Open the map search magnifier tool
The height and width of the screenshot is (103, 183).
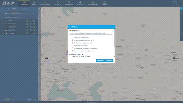point(181,8)
